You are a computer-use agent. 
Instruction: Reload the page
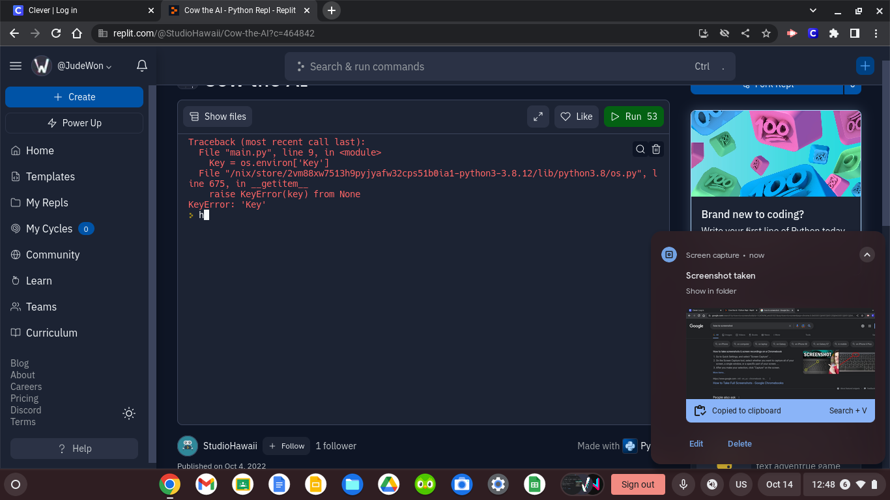56,33
